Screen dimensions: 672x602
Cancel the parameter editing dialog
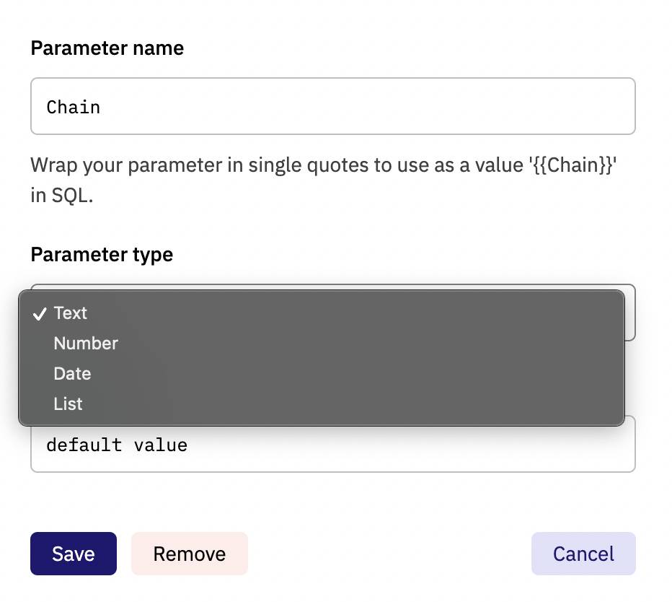(583, 554)
